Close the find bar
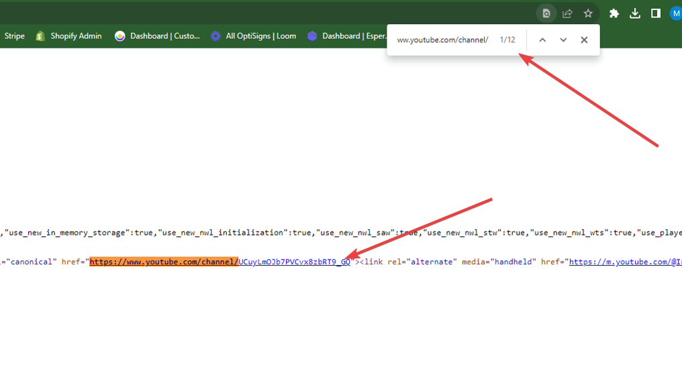Viewport: 682px width, 365px height. tap(584, 40)
